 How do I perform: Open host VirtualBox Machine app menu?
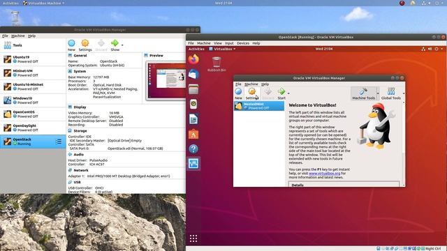[43, 3]
